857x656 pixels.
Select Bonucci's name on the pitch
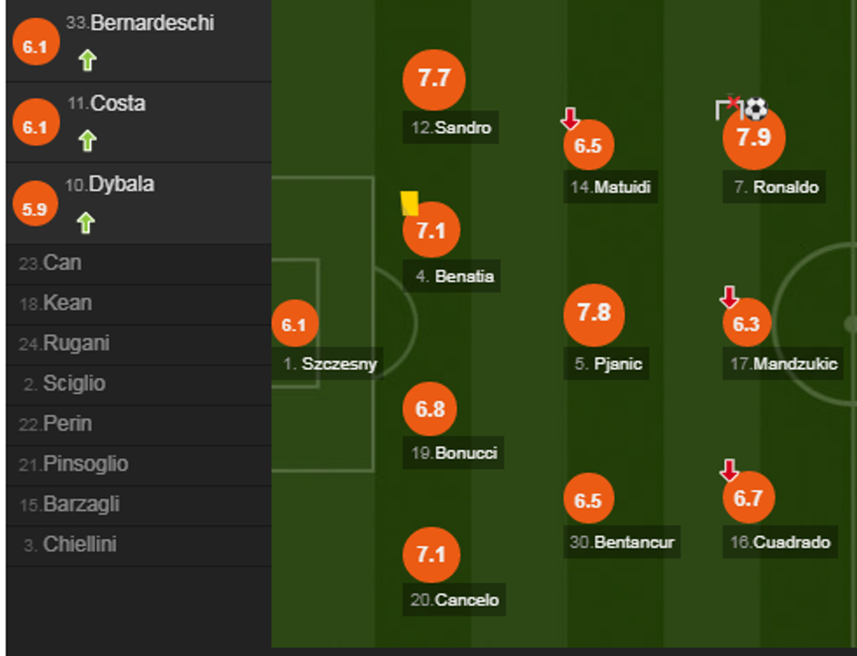[454, 453]
